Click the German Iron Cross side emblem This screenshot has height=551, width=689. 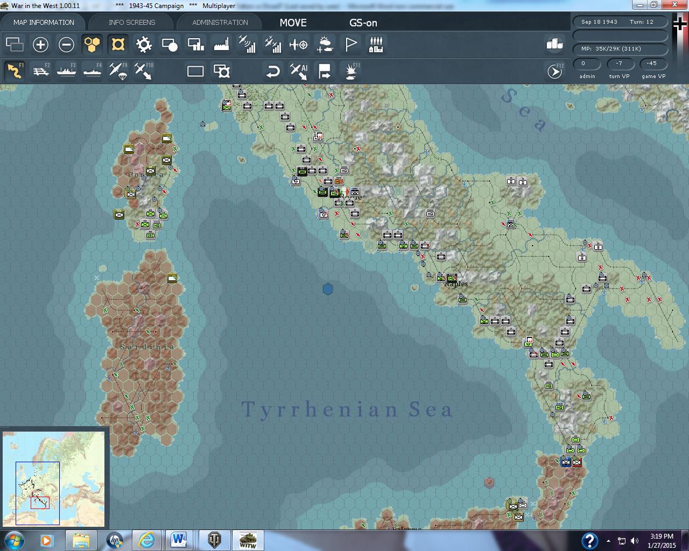coord(680,24)
